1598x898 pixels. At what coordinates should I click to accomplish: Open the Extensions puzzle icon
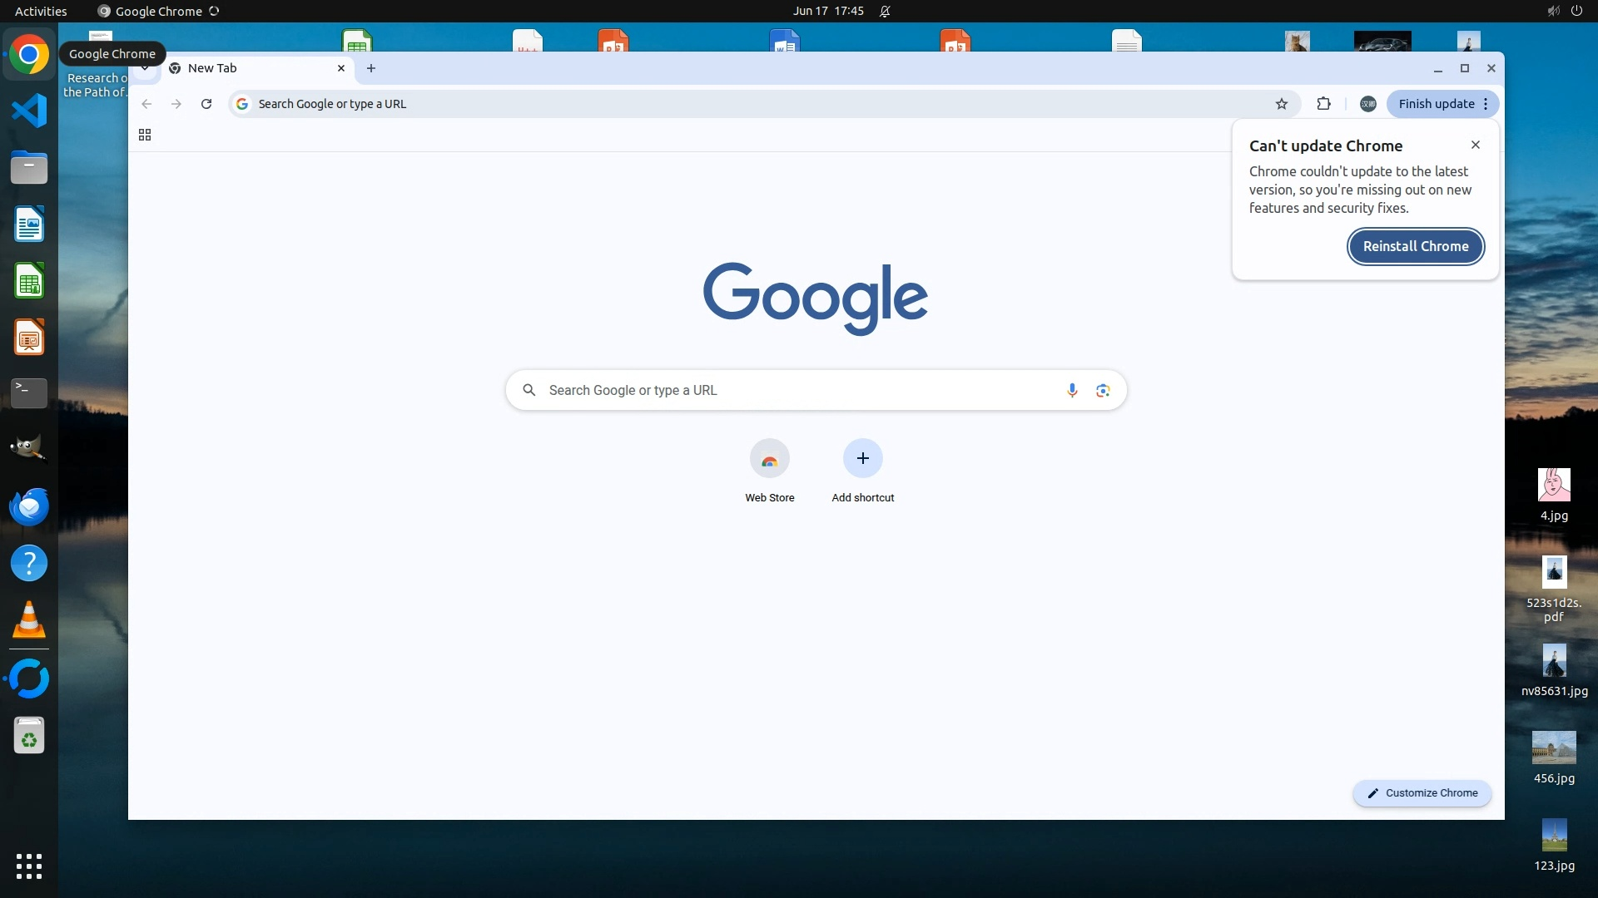(1323, 104)
